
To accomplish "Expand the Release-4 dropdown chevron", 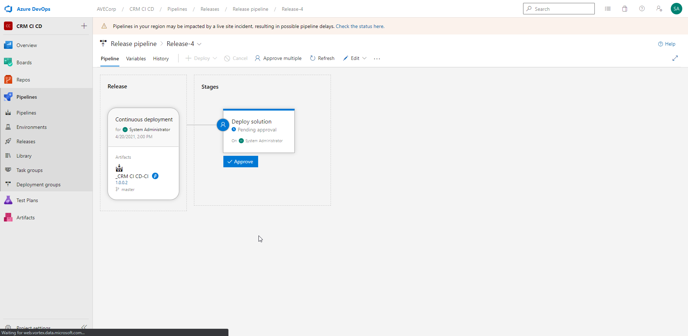I will tap(199, 44).
